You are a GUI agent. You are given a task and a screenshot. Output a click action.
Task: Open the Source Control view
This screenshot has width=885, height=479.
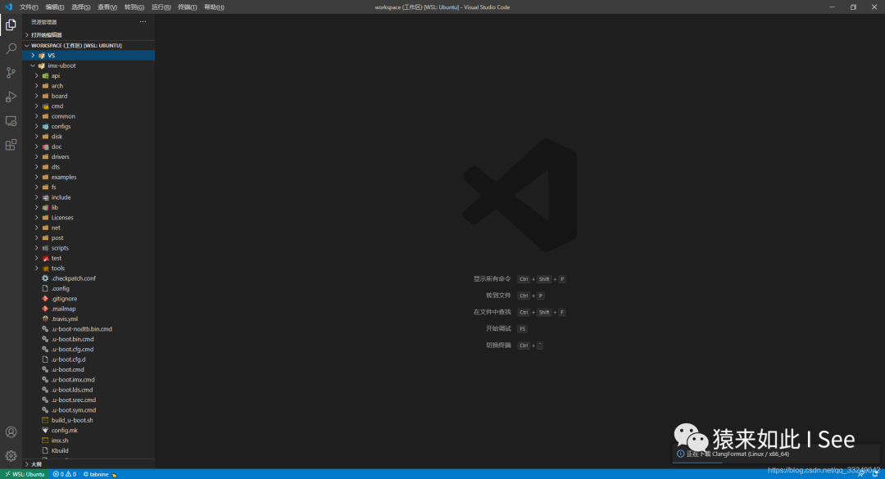coord(11,73)
